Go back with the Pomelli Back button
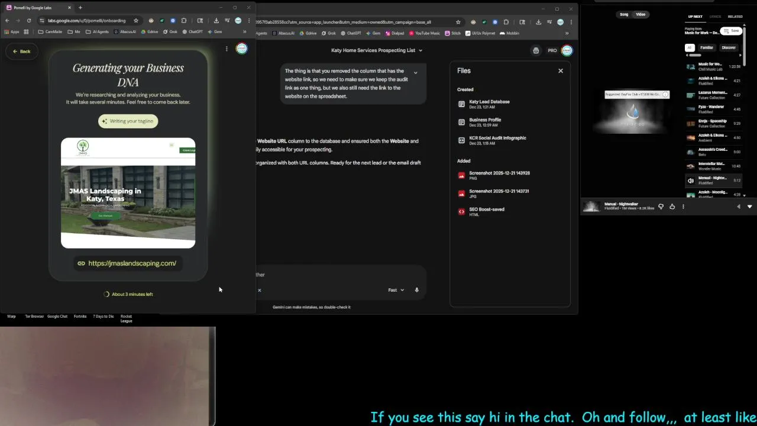757x426 pixels. [22, 51]
